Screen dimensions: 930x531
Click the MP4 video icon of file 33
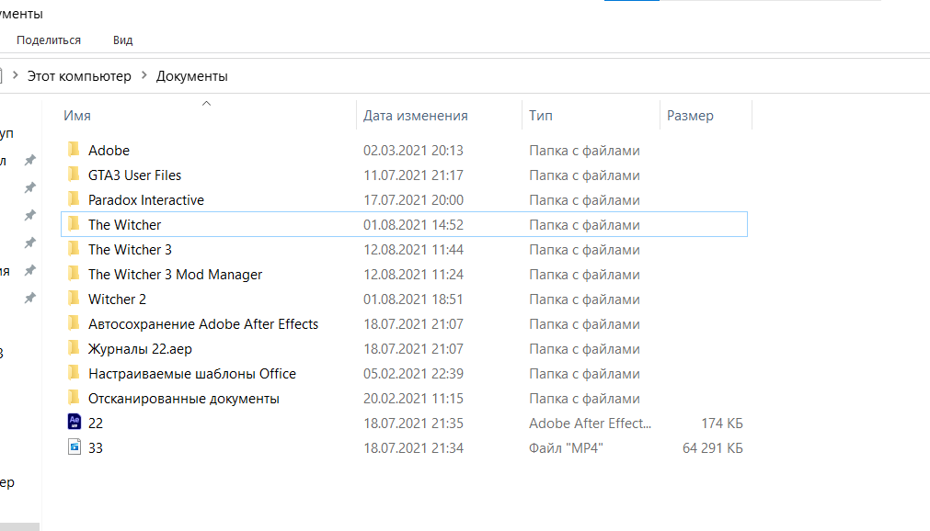point(75,446)
